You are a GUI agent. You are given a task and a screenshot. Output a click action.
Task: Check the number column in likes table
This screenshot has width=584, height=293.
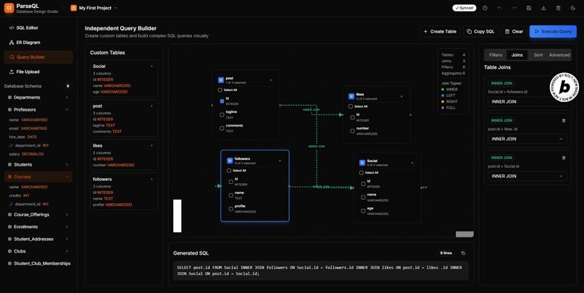point(352,131)
